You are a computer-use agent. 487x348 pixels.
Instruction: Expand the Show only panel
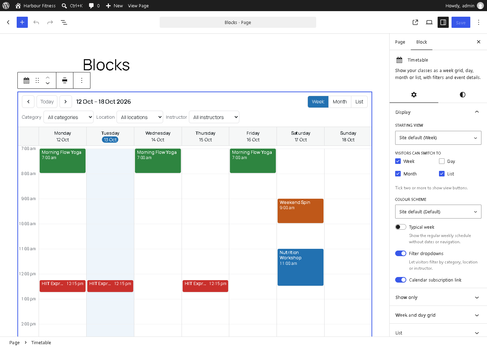[x=438, y=297]
